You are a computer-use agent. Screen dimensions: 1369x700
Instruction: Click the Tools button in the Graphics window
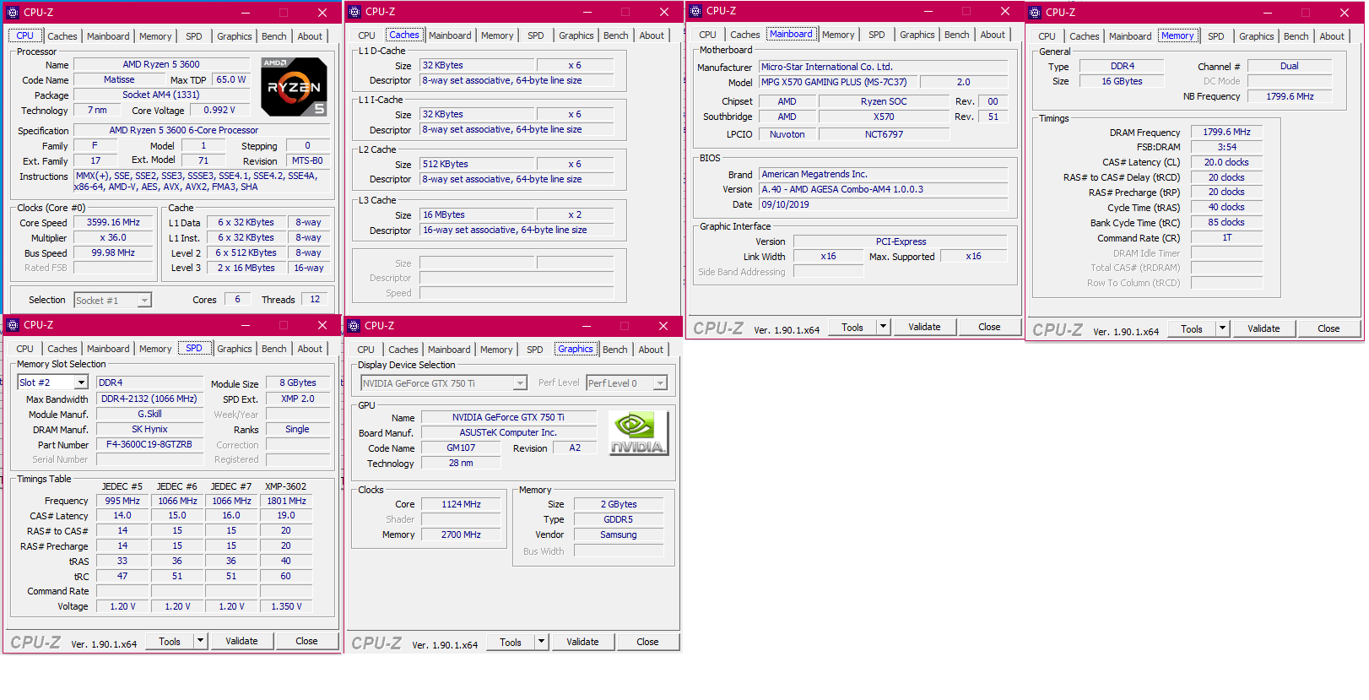click(x=511, y=642)
